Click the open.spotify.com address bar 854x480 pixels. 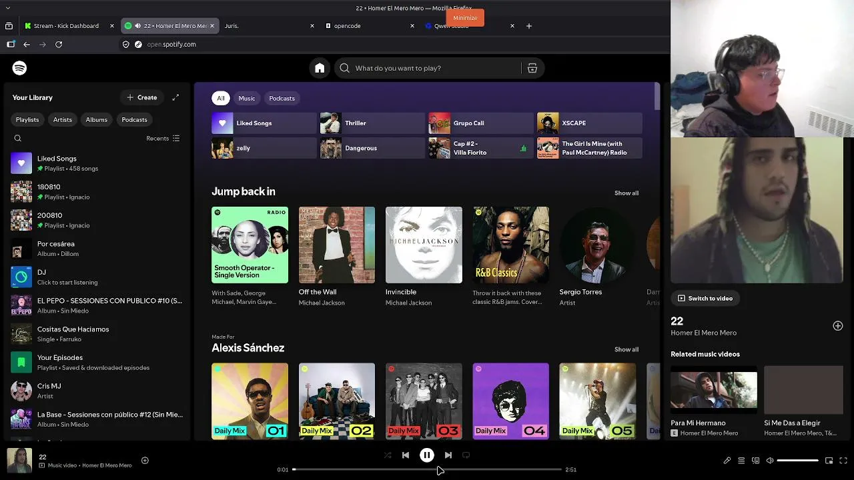point(171,45)
